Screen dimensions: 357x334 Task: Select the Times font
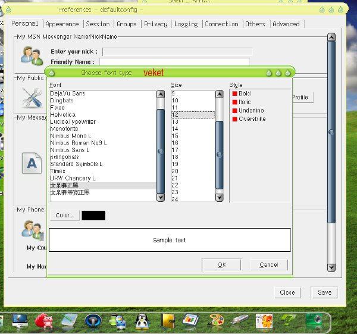click(x=103, y=171)
